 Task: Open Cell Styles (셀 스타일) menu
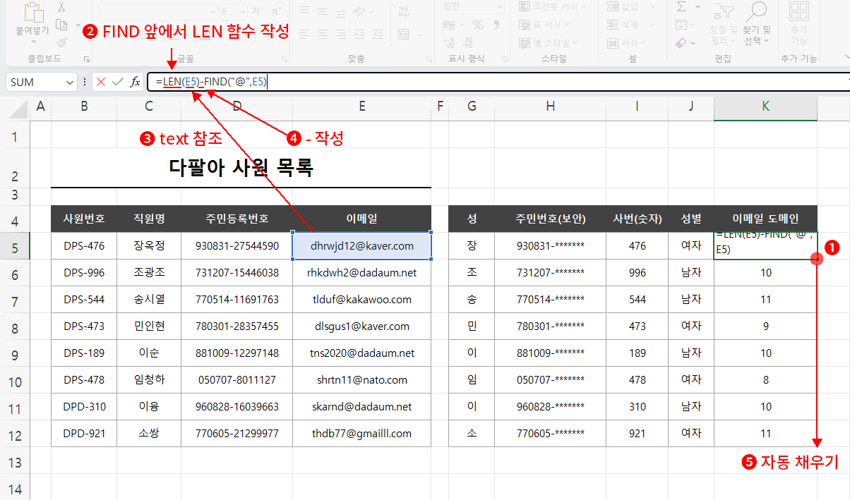[x=549, y=43]
